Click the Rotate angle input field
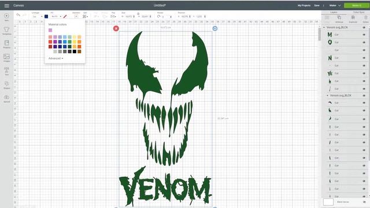The image size is (370, 208). pyautogui.click(x=166, y=17)
